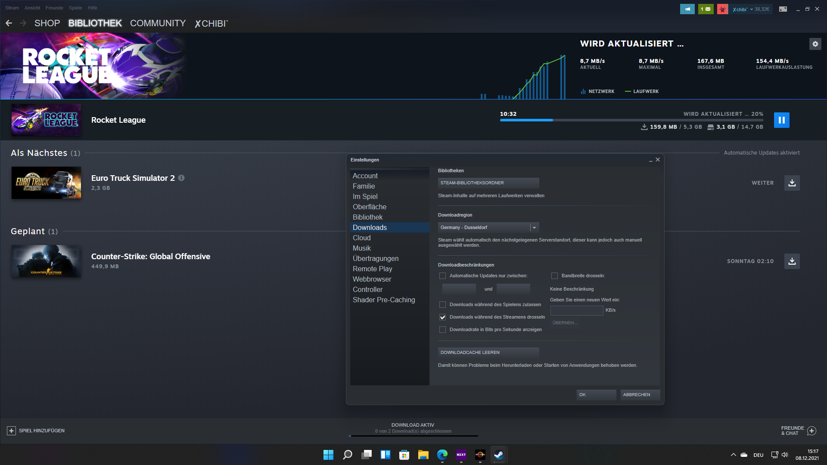Open Microsoft Edge from taskbar
The image size is (827, 465).
tap(442, 455)
